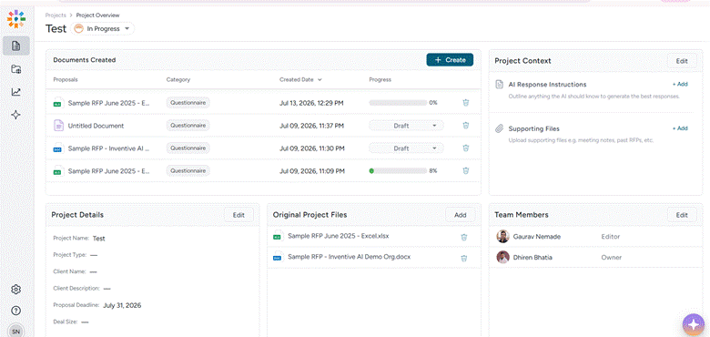Image resolution: width=710 pixels, height=337 pixels.
Task: Open the folder library sidebar icon
Action: click(x=16, y=69)
